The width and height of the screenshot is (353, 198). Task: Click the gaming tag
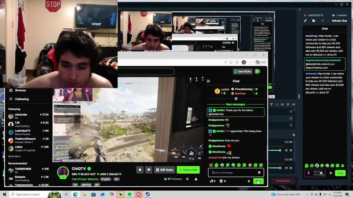point(86,185)
